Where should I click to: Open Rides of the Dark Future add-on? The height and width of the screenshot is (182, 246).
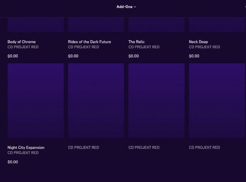[89, 42]
